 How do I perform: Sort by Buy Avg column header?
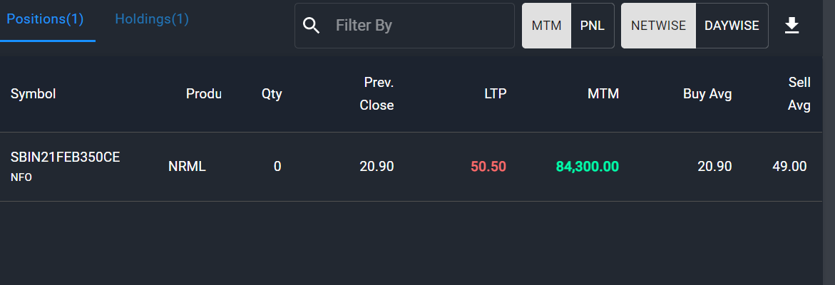click(707, 94)
